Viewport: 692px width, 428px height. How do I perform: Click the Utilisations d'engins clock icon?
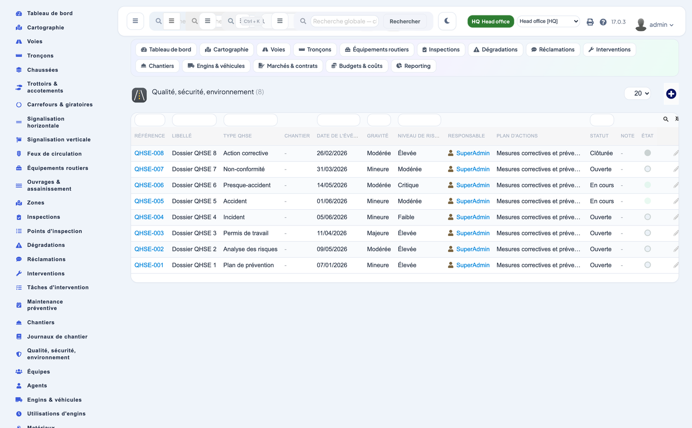pyautogui.click(x=19, y=414)
